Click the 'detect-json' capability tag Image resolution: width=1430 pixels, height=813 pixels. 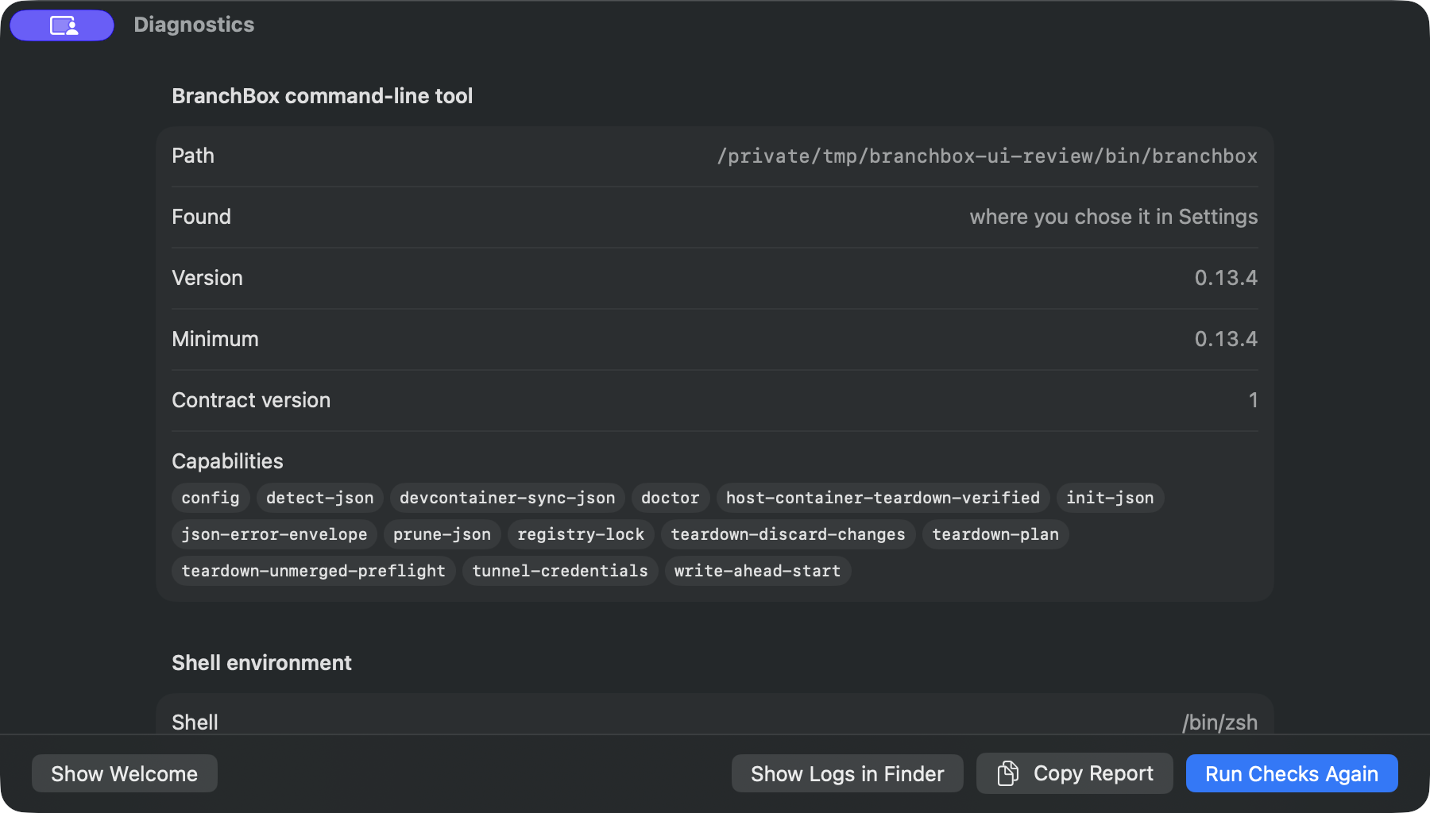tap(320, 498)
